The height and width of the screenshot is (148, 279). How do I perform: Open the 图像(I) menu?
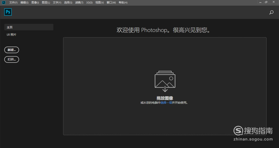[35, 3]
